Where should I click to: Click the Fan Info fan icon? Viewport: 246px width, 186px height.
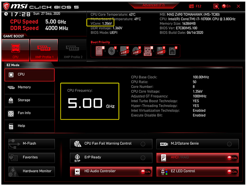coord(11,113)
